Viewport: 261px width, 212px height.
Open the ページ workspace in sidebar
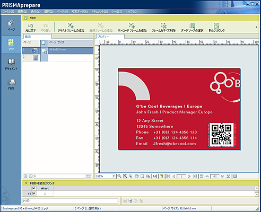(x=11, y=25)
